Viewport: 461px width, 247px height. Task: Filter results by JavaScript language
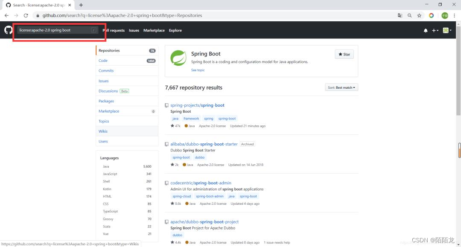(x=127, y=174)
